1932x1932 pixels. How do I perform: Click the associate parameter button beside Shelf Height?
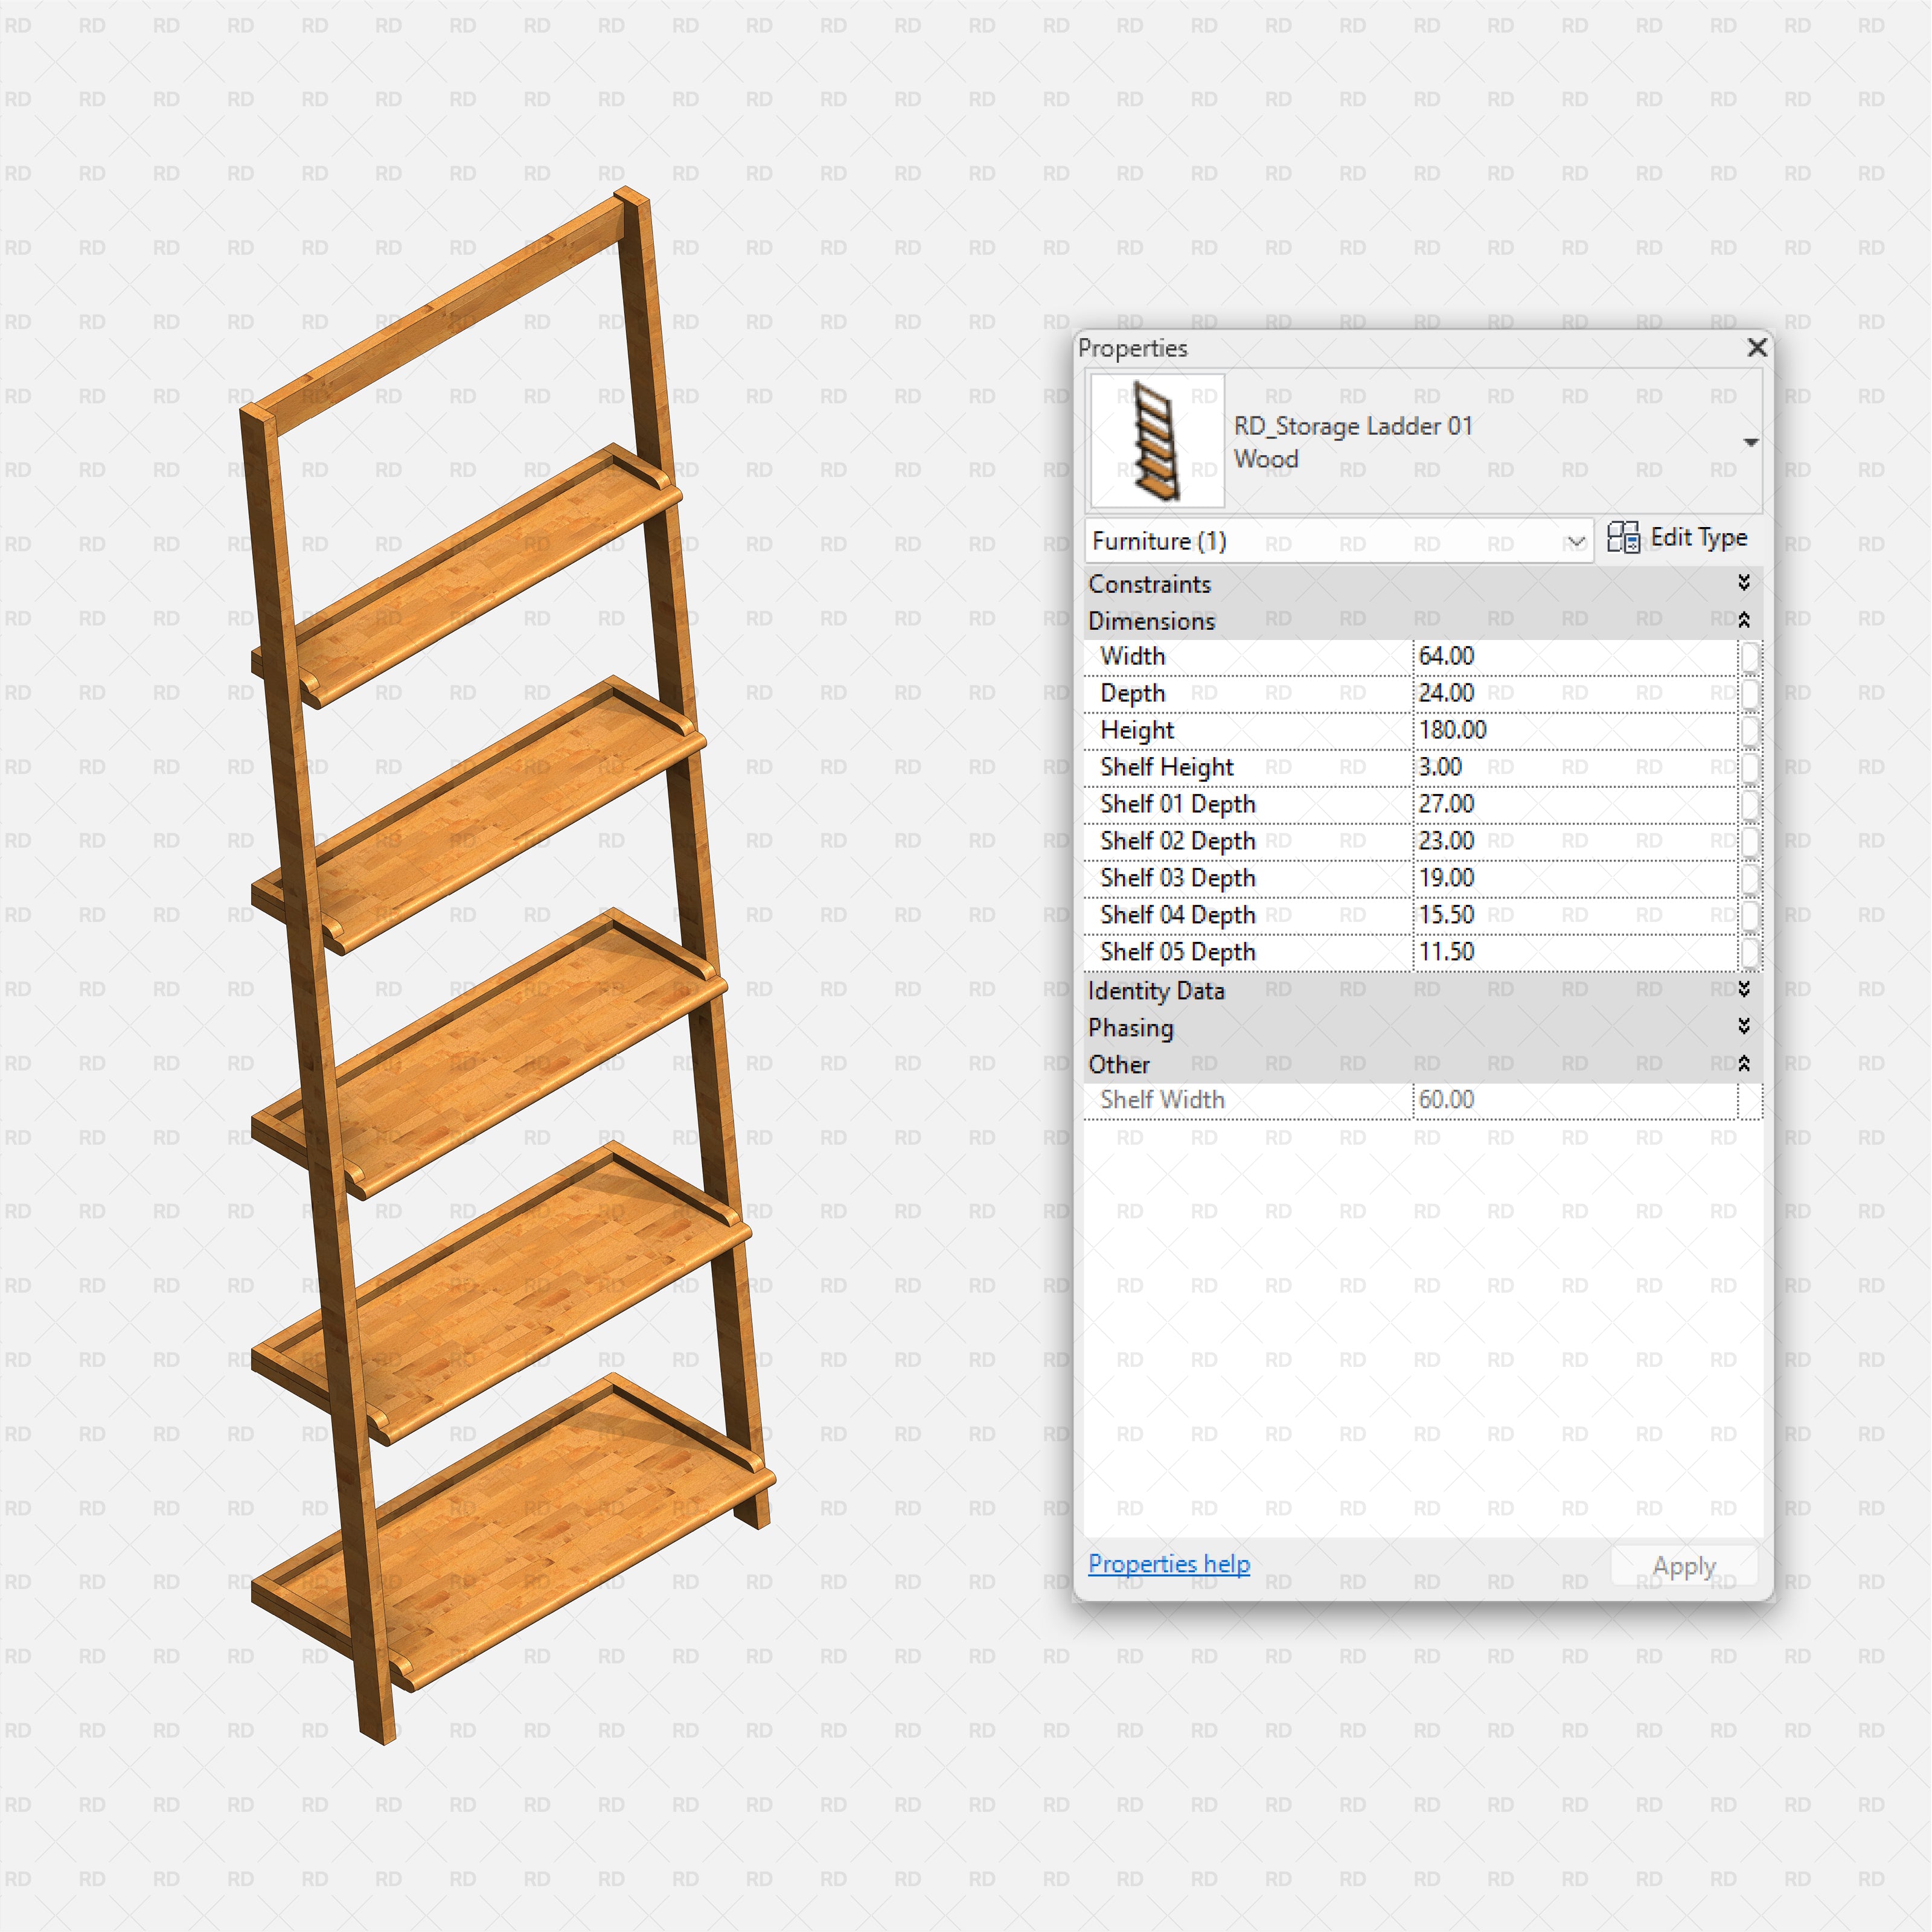click(1750, 767)
